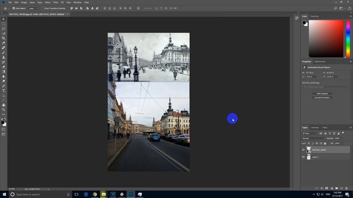Image resolution: width=353 pixels, height=198 pixels.
Task: Toggle the Auto-Select checkbox
Action: pos(13,8)
